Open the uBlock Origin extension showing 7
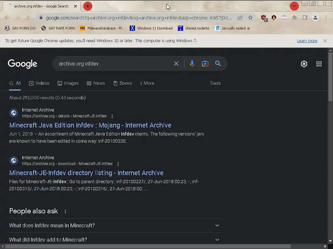The width and height of the screenshot is (333, 249). click(264, 18)
